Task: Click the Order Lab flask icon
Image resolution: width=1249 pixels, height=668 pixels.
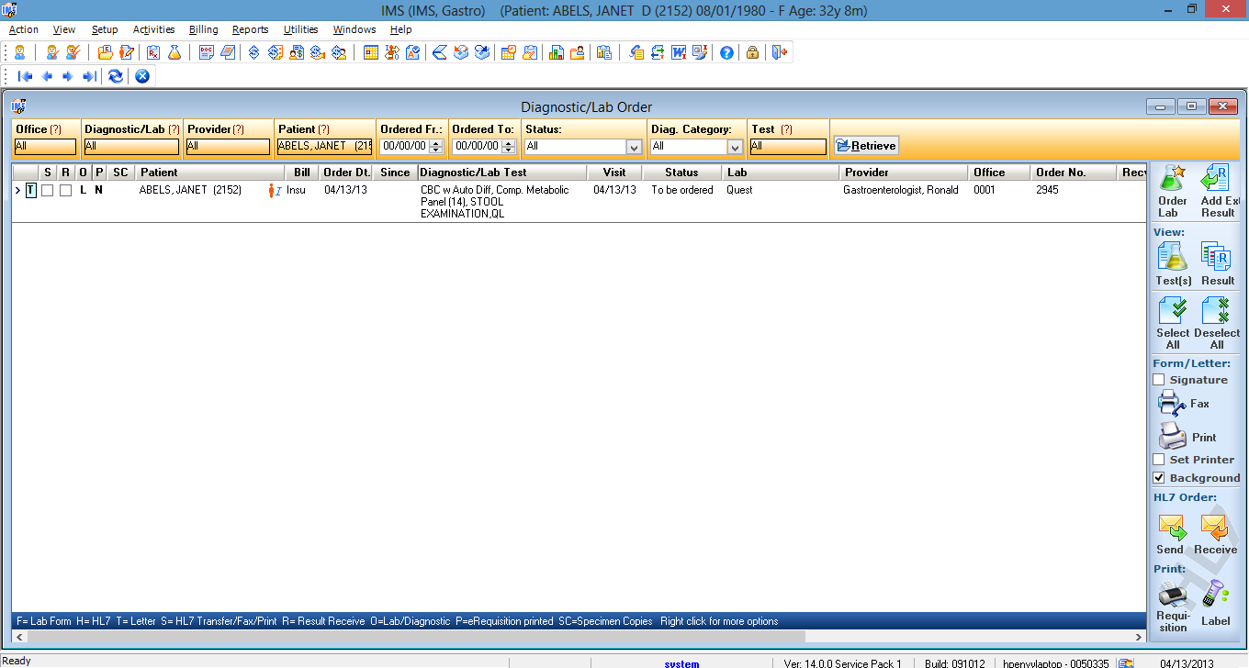Action: point(1173,178)
